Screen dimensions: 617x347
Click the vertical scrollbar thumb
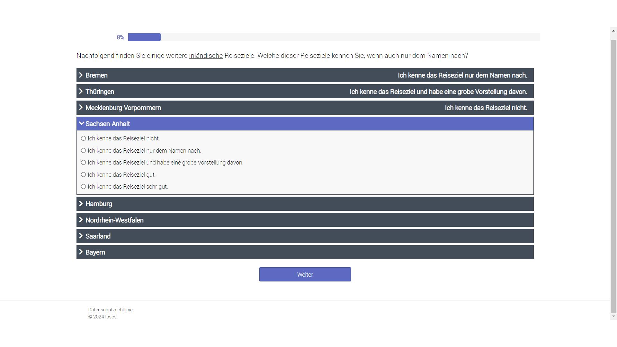[x=613, y=176]
